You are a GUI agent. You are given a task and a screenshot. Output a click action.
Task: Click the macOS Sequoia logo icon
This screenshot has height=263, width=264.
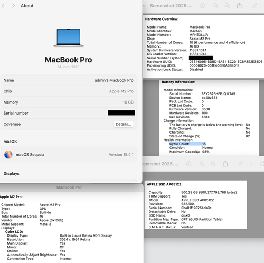pos(8,155)
